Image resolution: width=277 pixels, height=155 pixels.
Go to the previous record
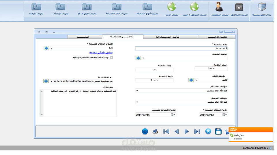177,131
